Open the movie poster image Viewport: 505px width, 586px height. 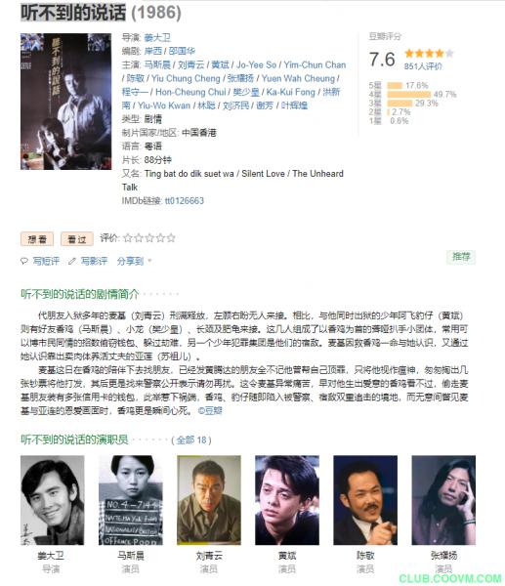point(65,102)
